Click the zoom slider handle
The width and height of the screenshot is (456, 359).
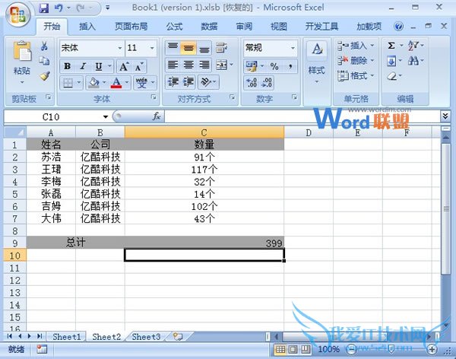tap(391, 348)
